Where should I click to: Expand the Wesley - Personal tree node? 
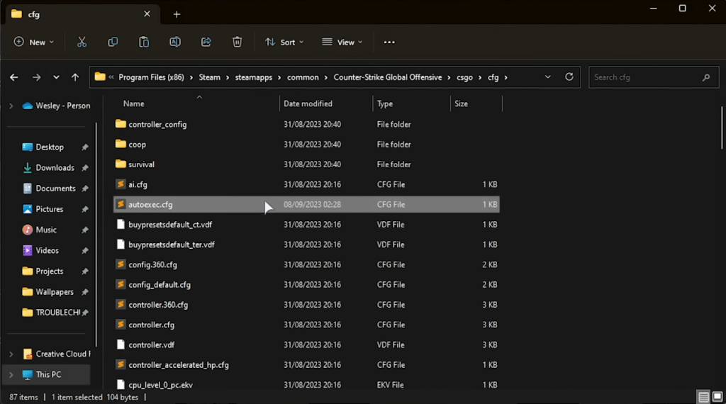[x=11, y=106]
